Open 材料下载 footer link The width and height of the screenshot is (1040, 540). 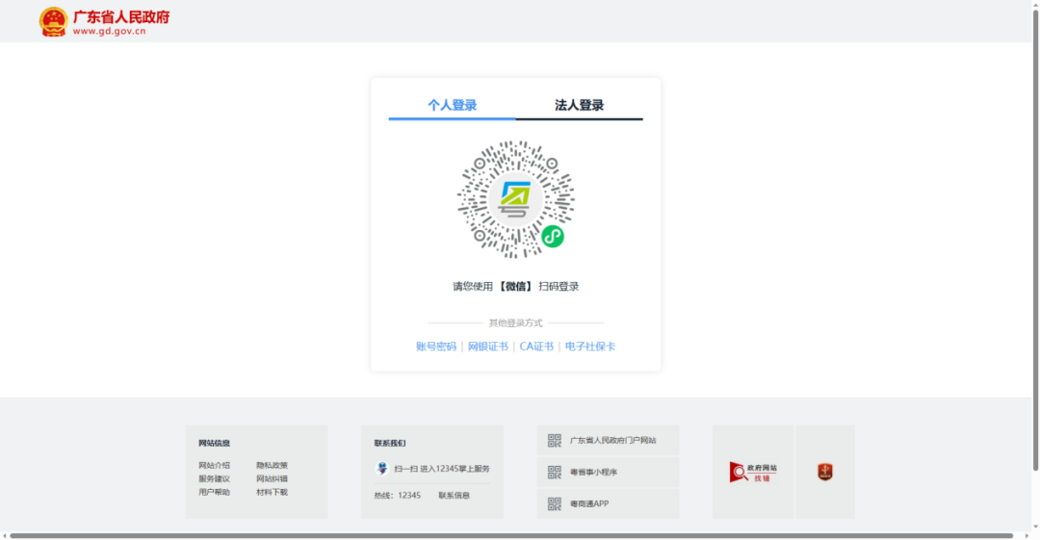click(x=272, y=492)
